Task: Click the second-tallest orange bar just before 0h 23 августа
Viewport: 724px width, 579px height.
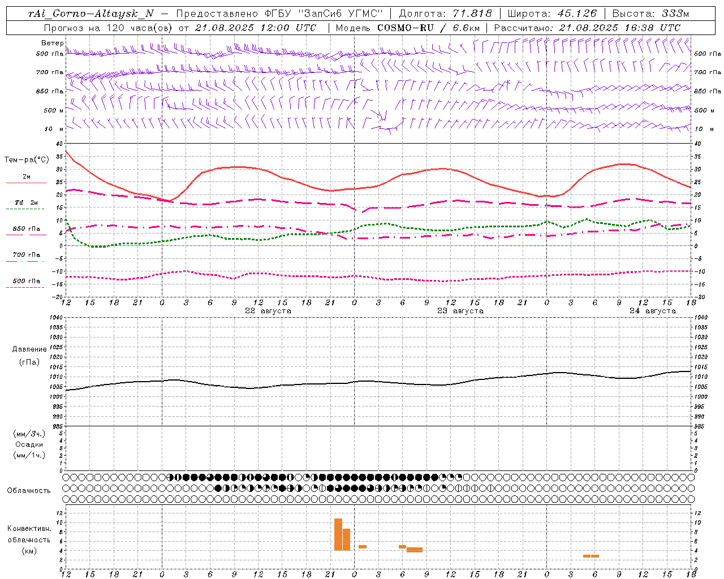Action: (346, 539)
